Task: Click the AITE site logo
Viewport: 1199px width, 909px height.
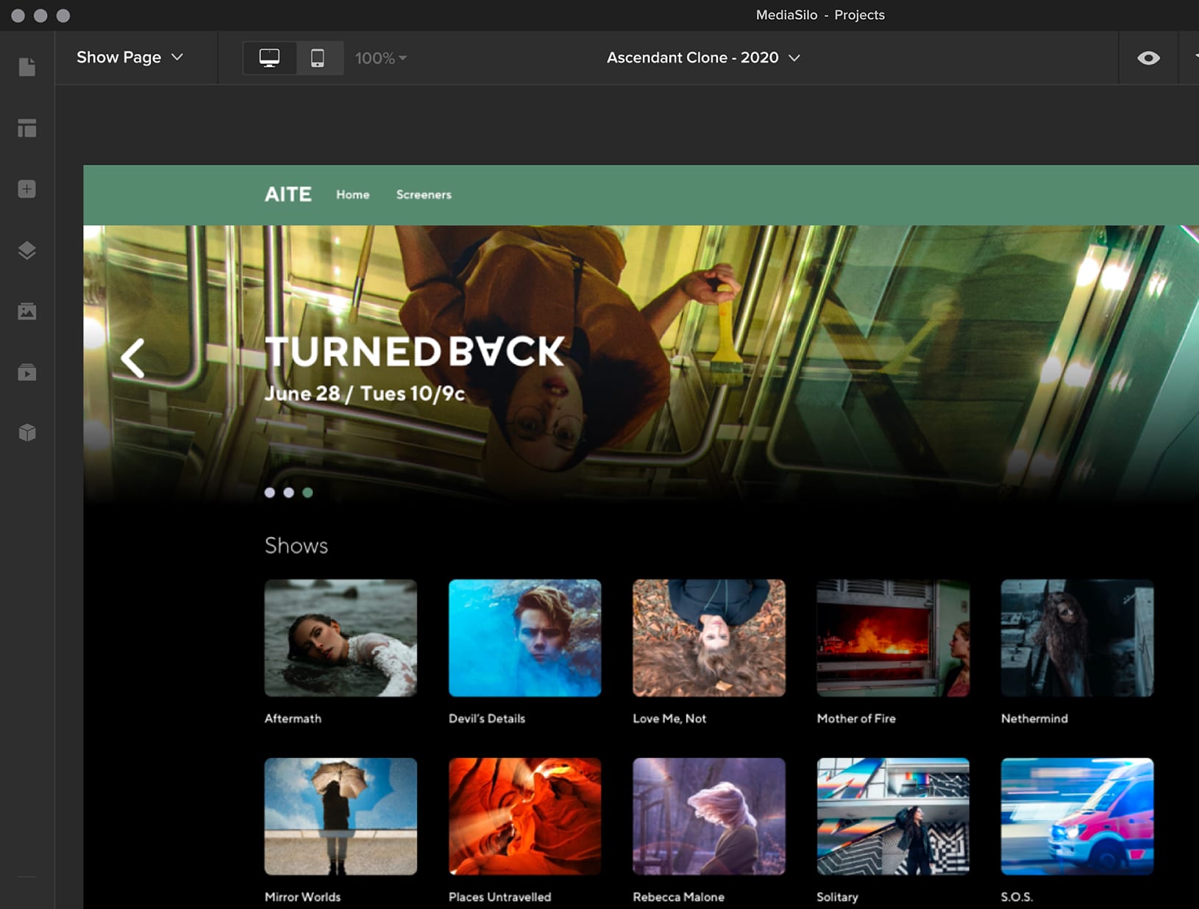Action: tap(288, 194)
